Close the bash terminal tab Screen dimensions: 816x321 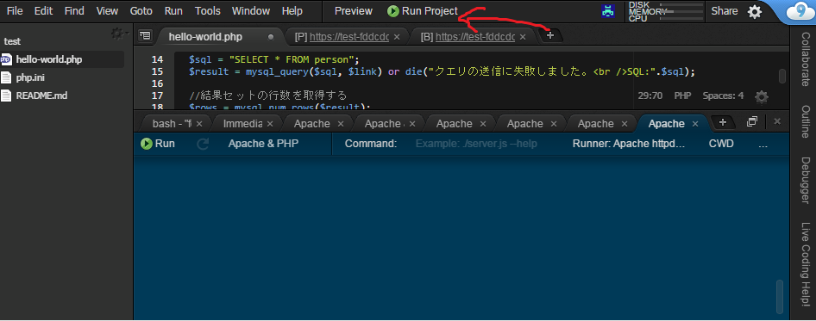pyautogui.click(x=198, y=124)
